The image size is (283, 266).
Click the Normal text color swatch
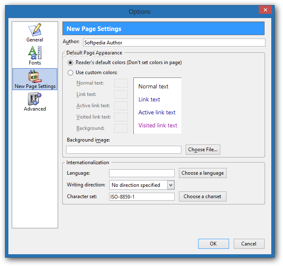(121, 83)
